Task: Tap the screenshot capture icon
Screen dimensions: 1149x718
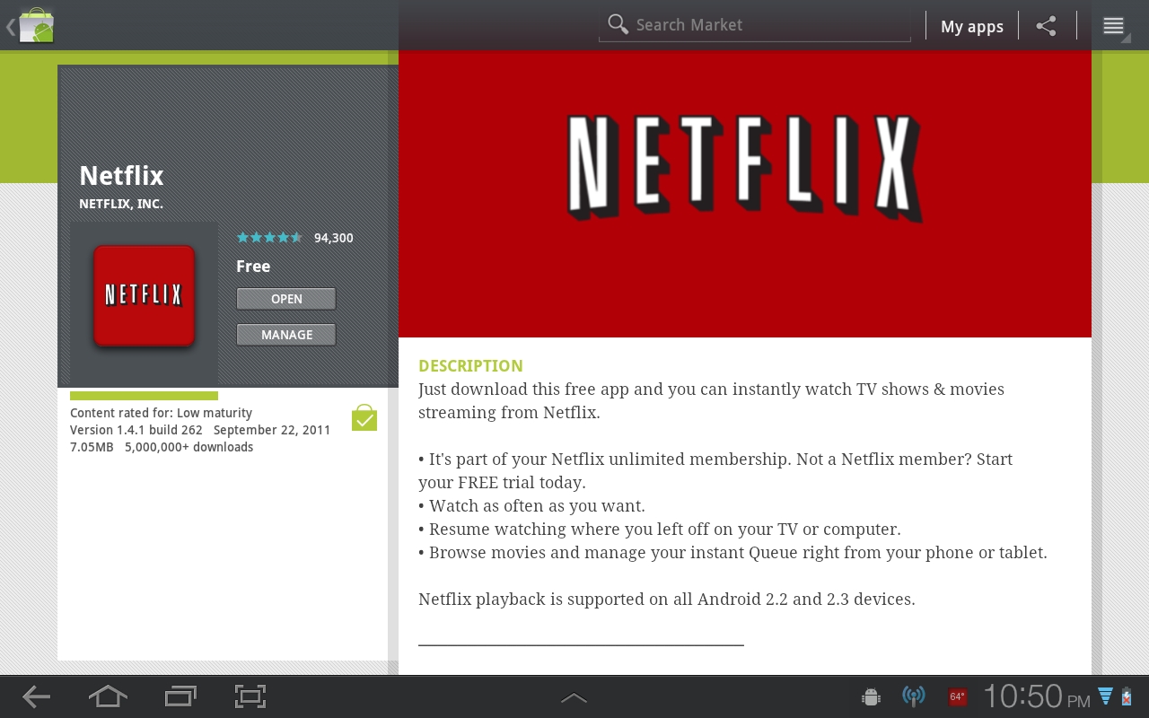Action: [250, 696]
